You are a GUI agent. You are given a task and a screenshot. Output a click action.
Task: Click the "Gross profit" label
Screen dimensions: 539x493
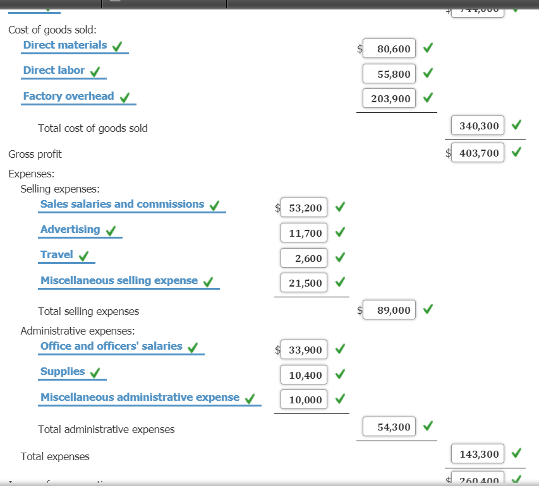click(35, 155)
